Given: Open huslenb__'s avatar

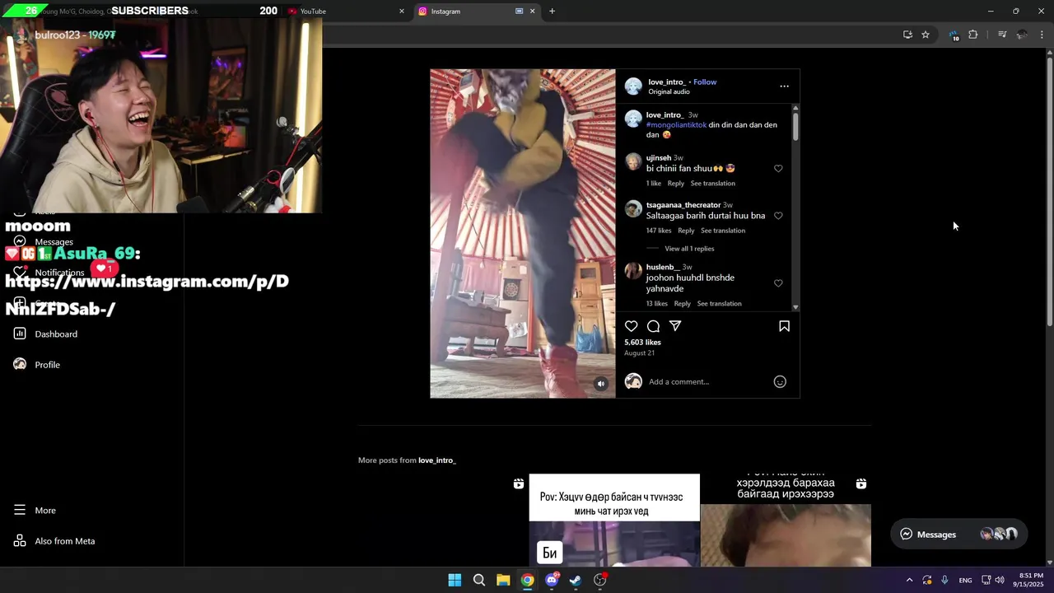Looking at the screenshot, I should tap(633, 270).
